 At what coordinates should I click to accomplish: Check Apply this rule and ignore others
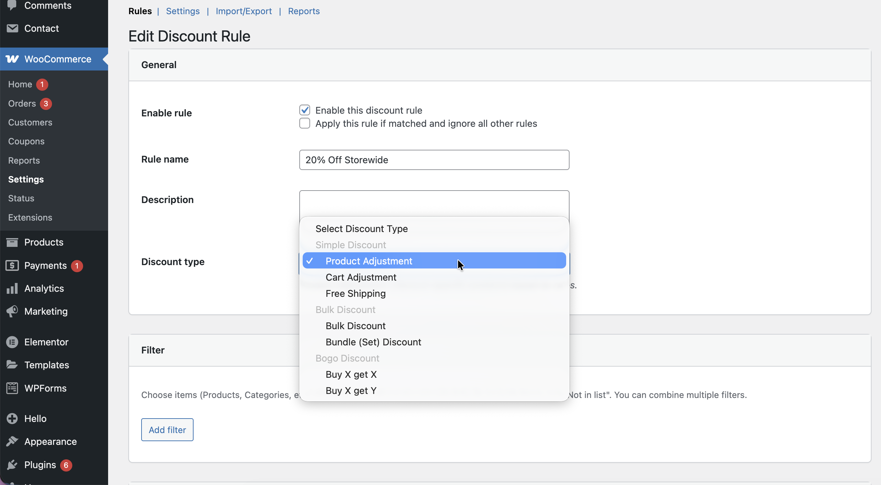304,123
